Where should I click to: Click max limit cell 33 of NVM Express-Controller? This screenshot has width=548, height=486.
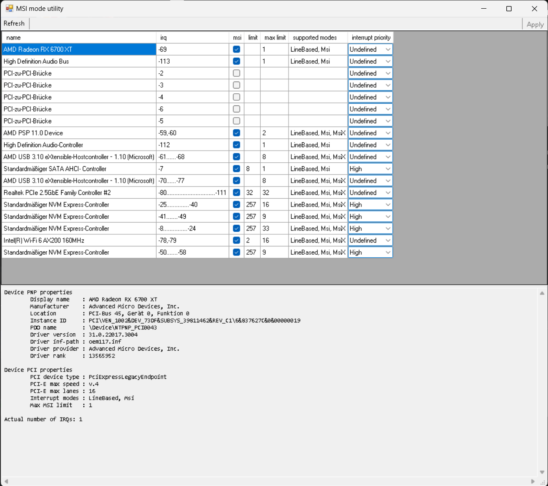pos(275,228)
